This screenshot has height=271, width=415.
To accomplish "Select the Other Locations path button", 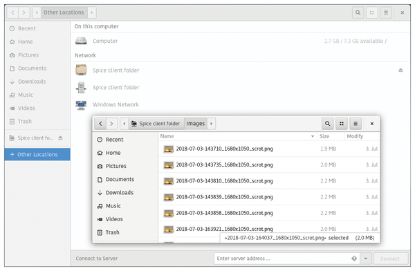I will [x=64, y=12].
